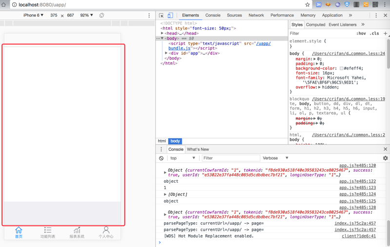
Task: Select html in the breadcrumb bar
Action: click(162, 141)
